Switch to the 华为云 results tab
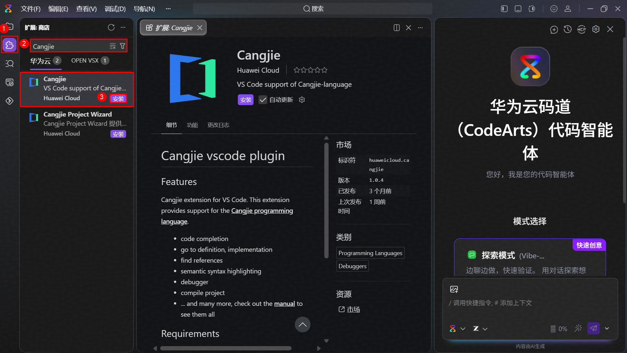 pyautogui.click(x=46, y=61)
